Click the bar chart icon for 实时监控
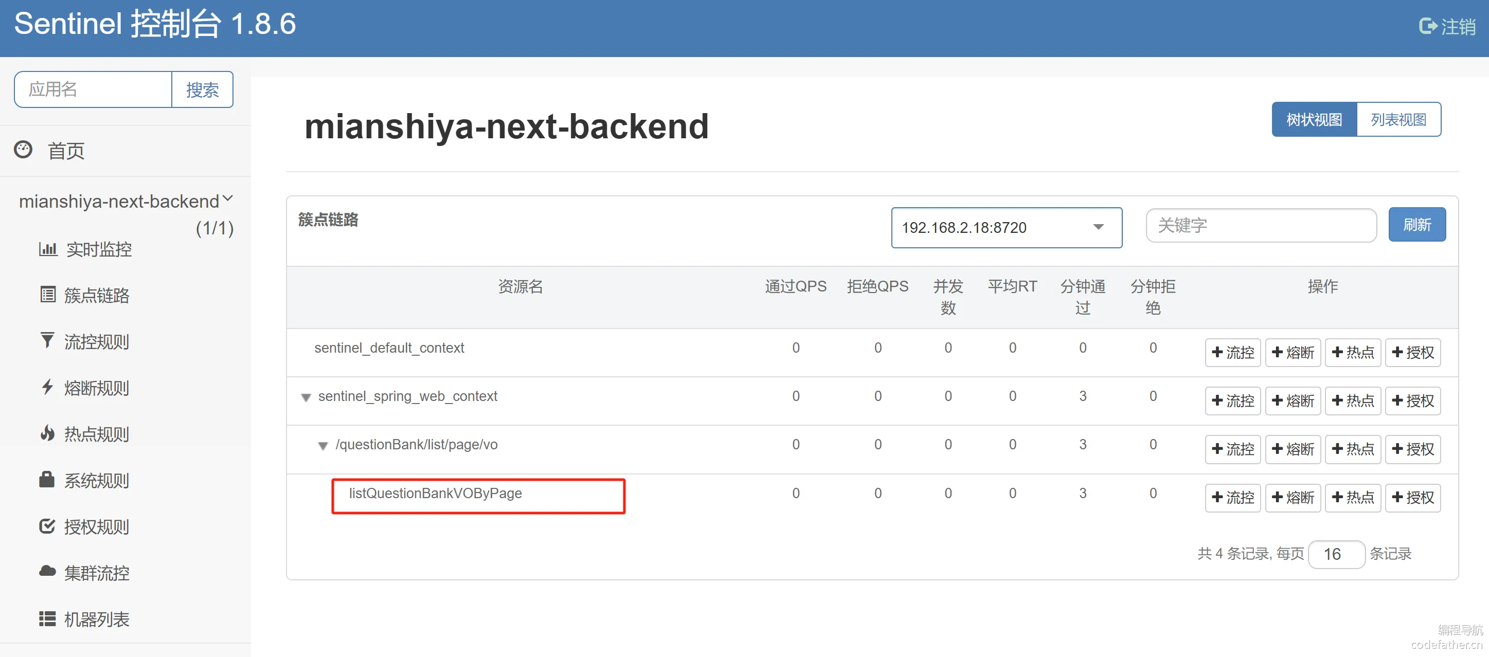Viewport: 1489px width, 657px height. point(47,249)
